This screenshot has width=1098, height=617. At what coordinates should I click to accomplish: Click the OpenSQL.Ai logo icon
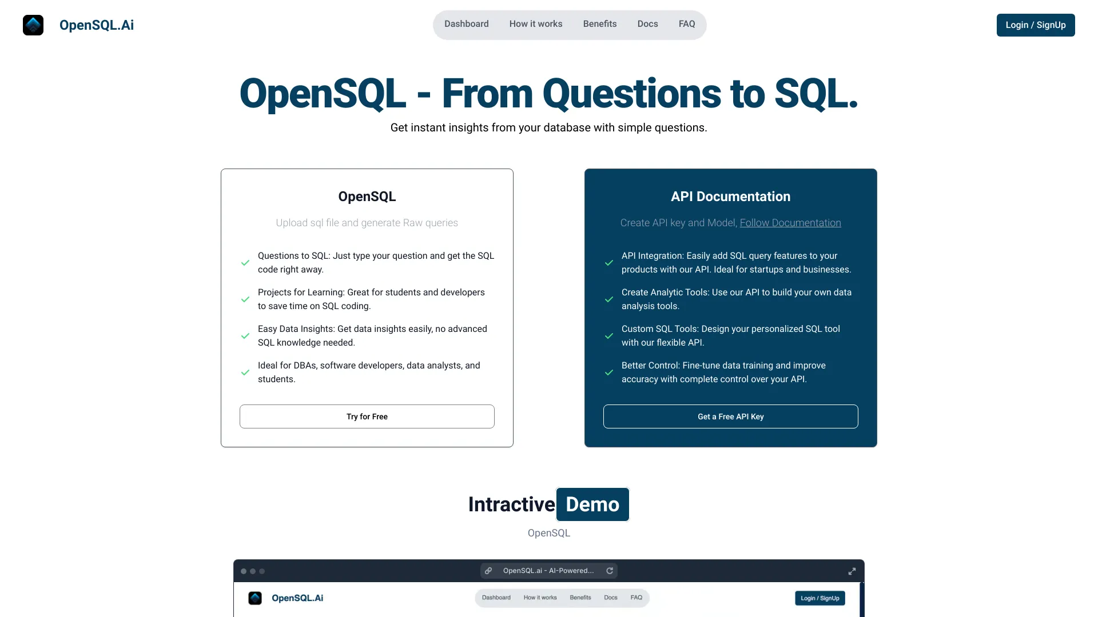click(33, 25)
